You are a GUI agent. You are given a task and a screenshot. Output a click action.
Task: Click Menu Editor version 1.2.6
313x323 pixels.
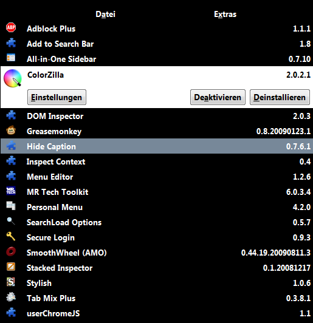point(302,177)
